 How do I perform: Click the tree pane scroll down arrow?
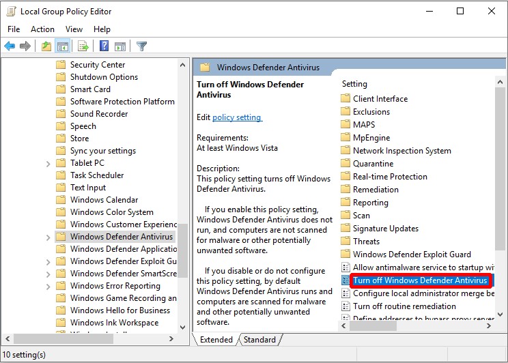point(183,327)
